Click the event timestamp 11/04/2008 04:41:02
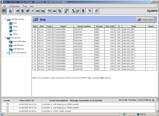The width and height of the screenshot is (159, 116). coord(28,108)
